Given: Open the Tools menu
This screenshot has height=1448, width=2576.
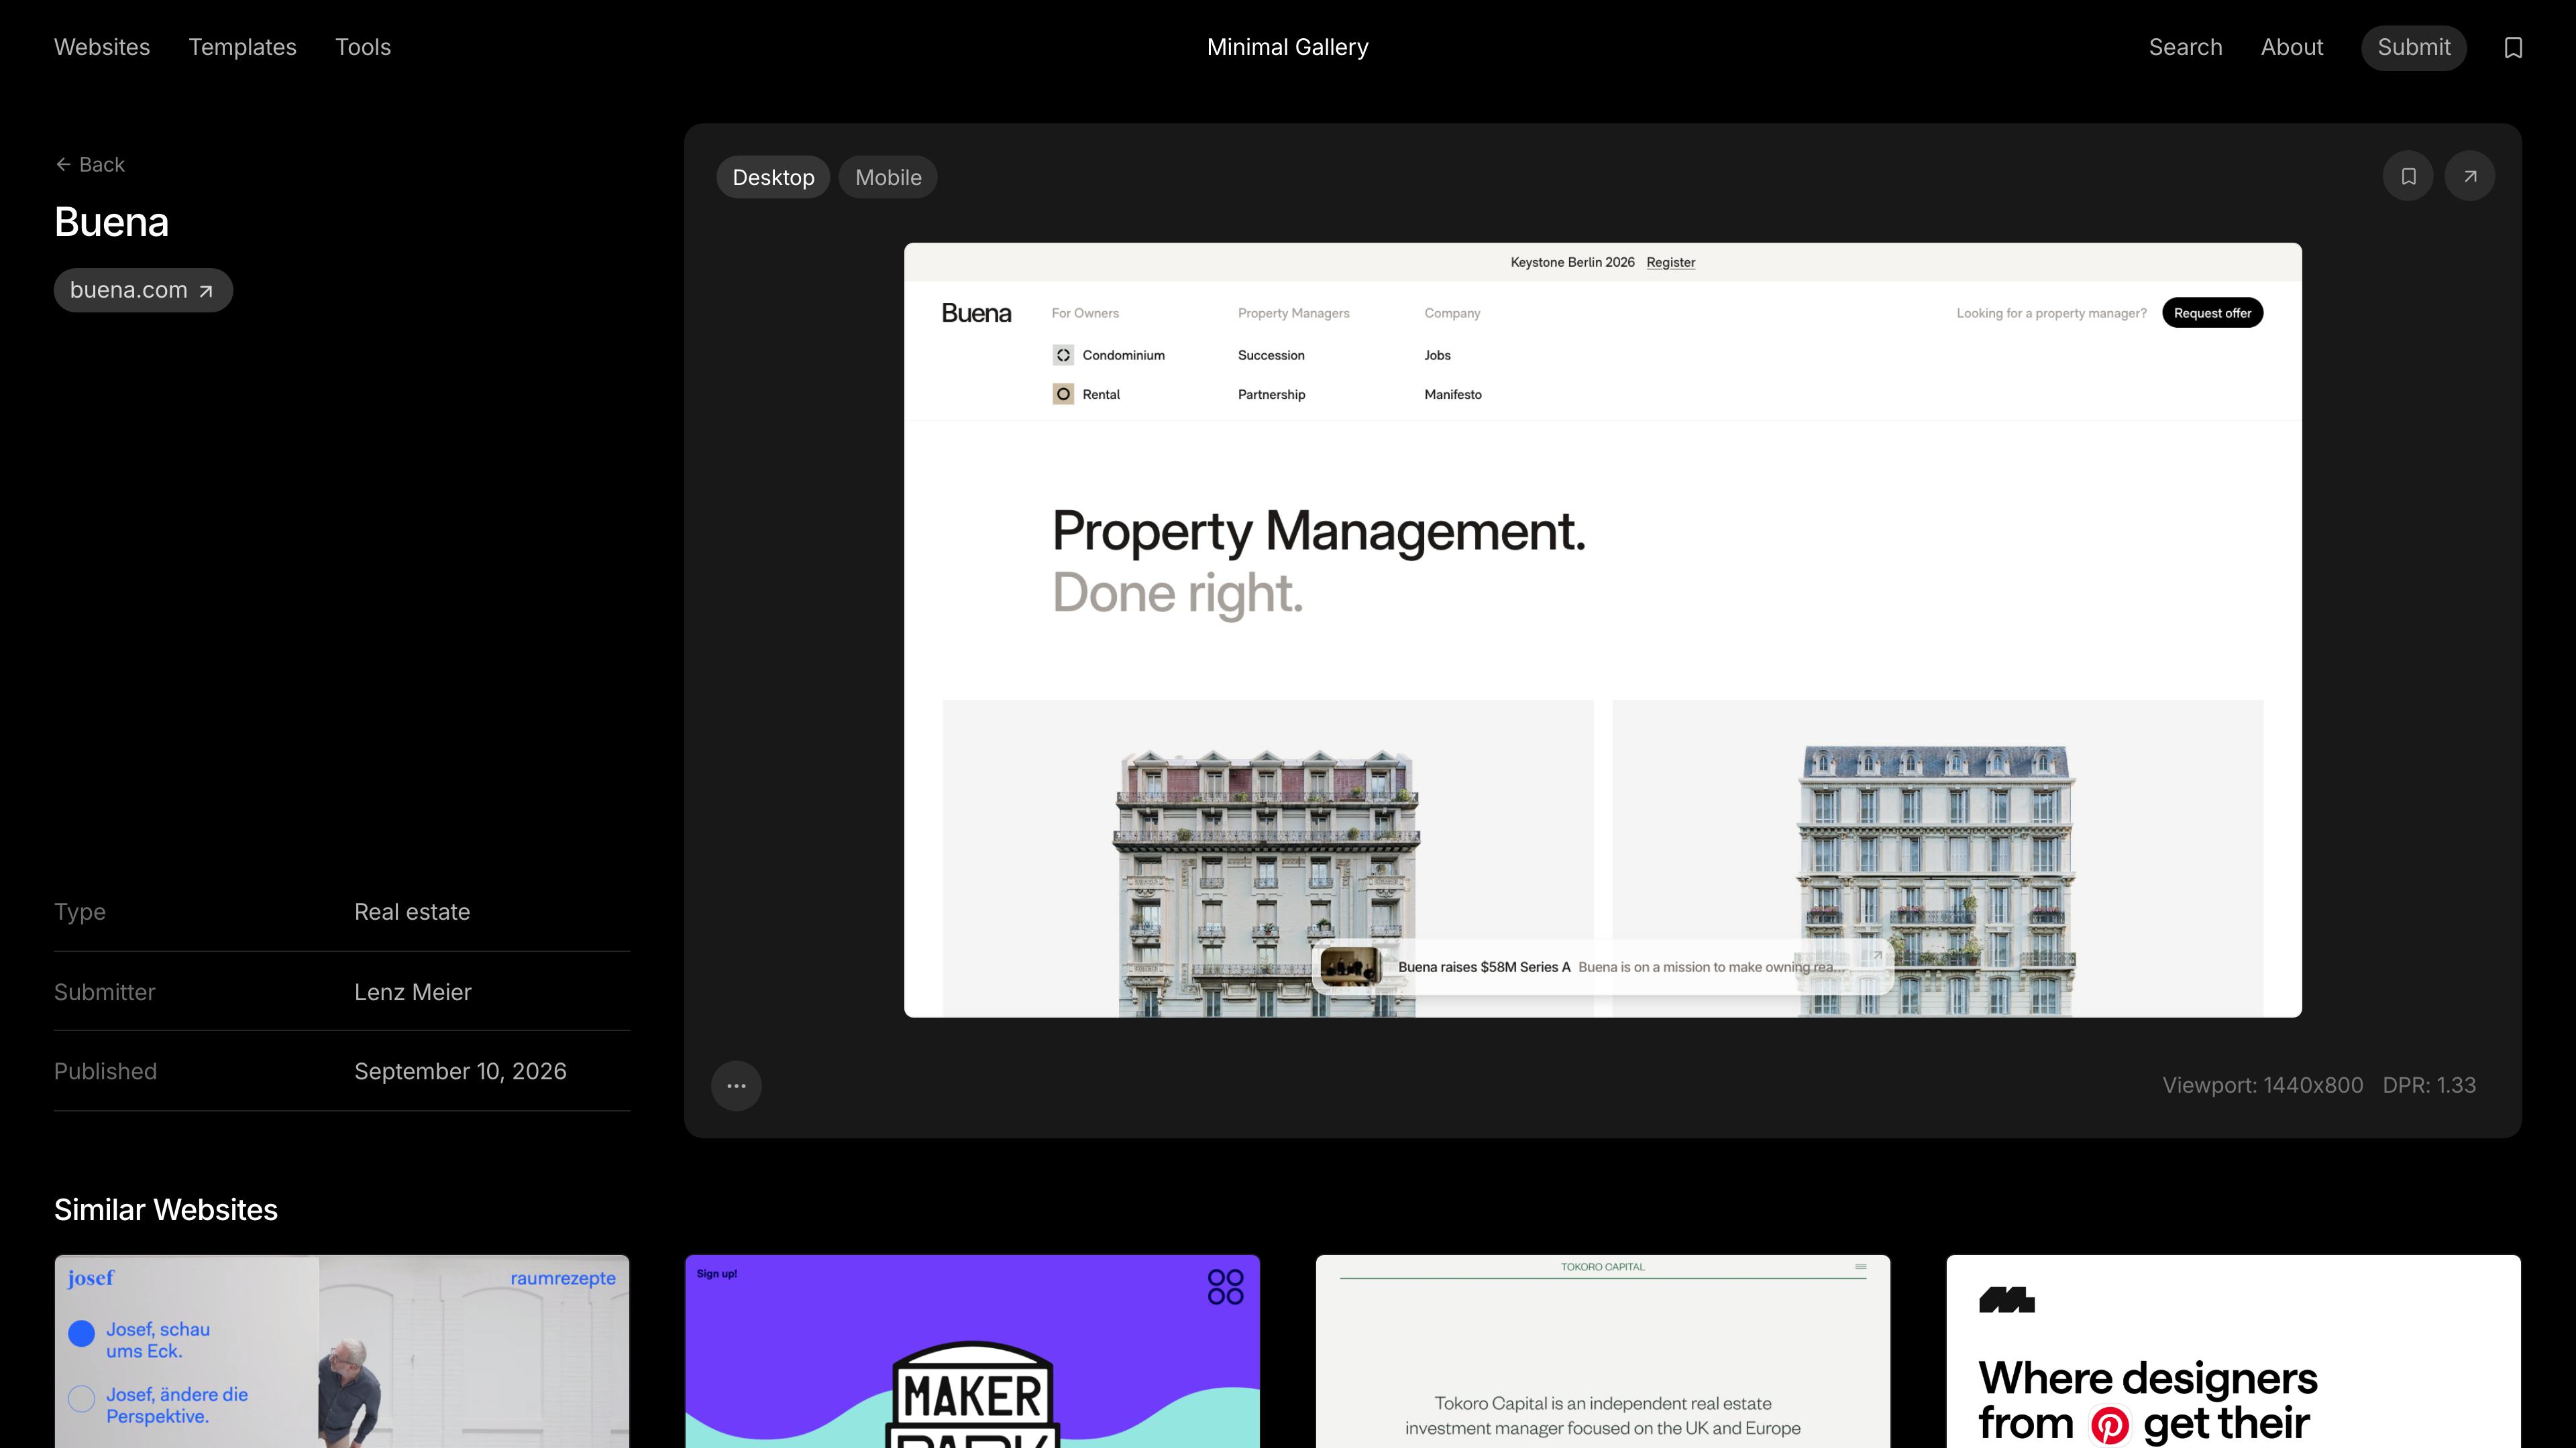Looking at the screenshot, I should pyautogui.click(x=363, y=47).
